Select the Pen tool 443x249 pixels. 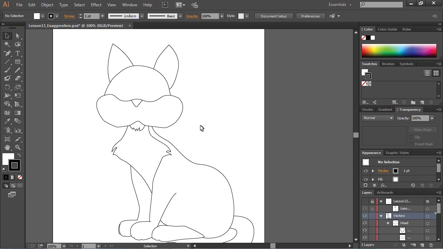pos(7,53)
